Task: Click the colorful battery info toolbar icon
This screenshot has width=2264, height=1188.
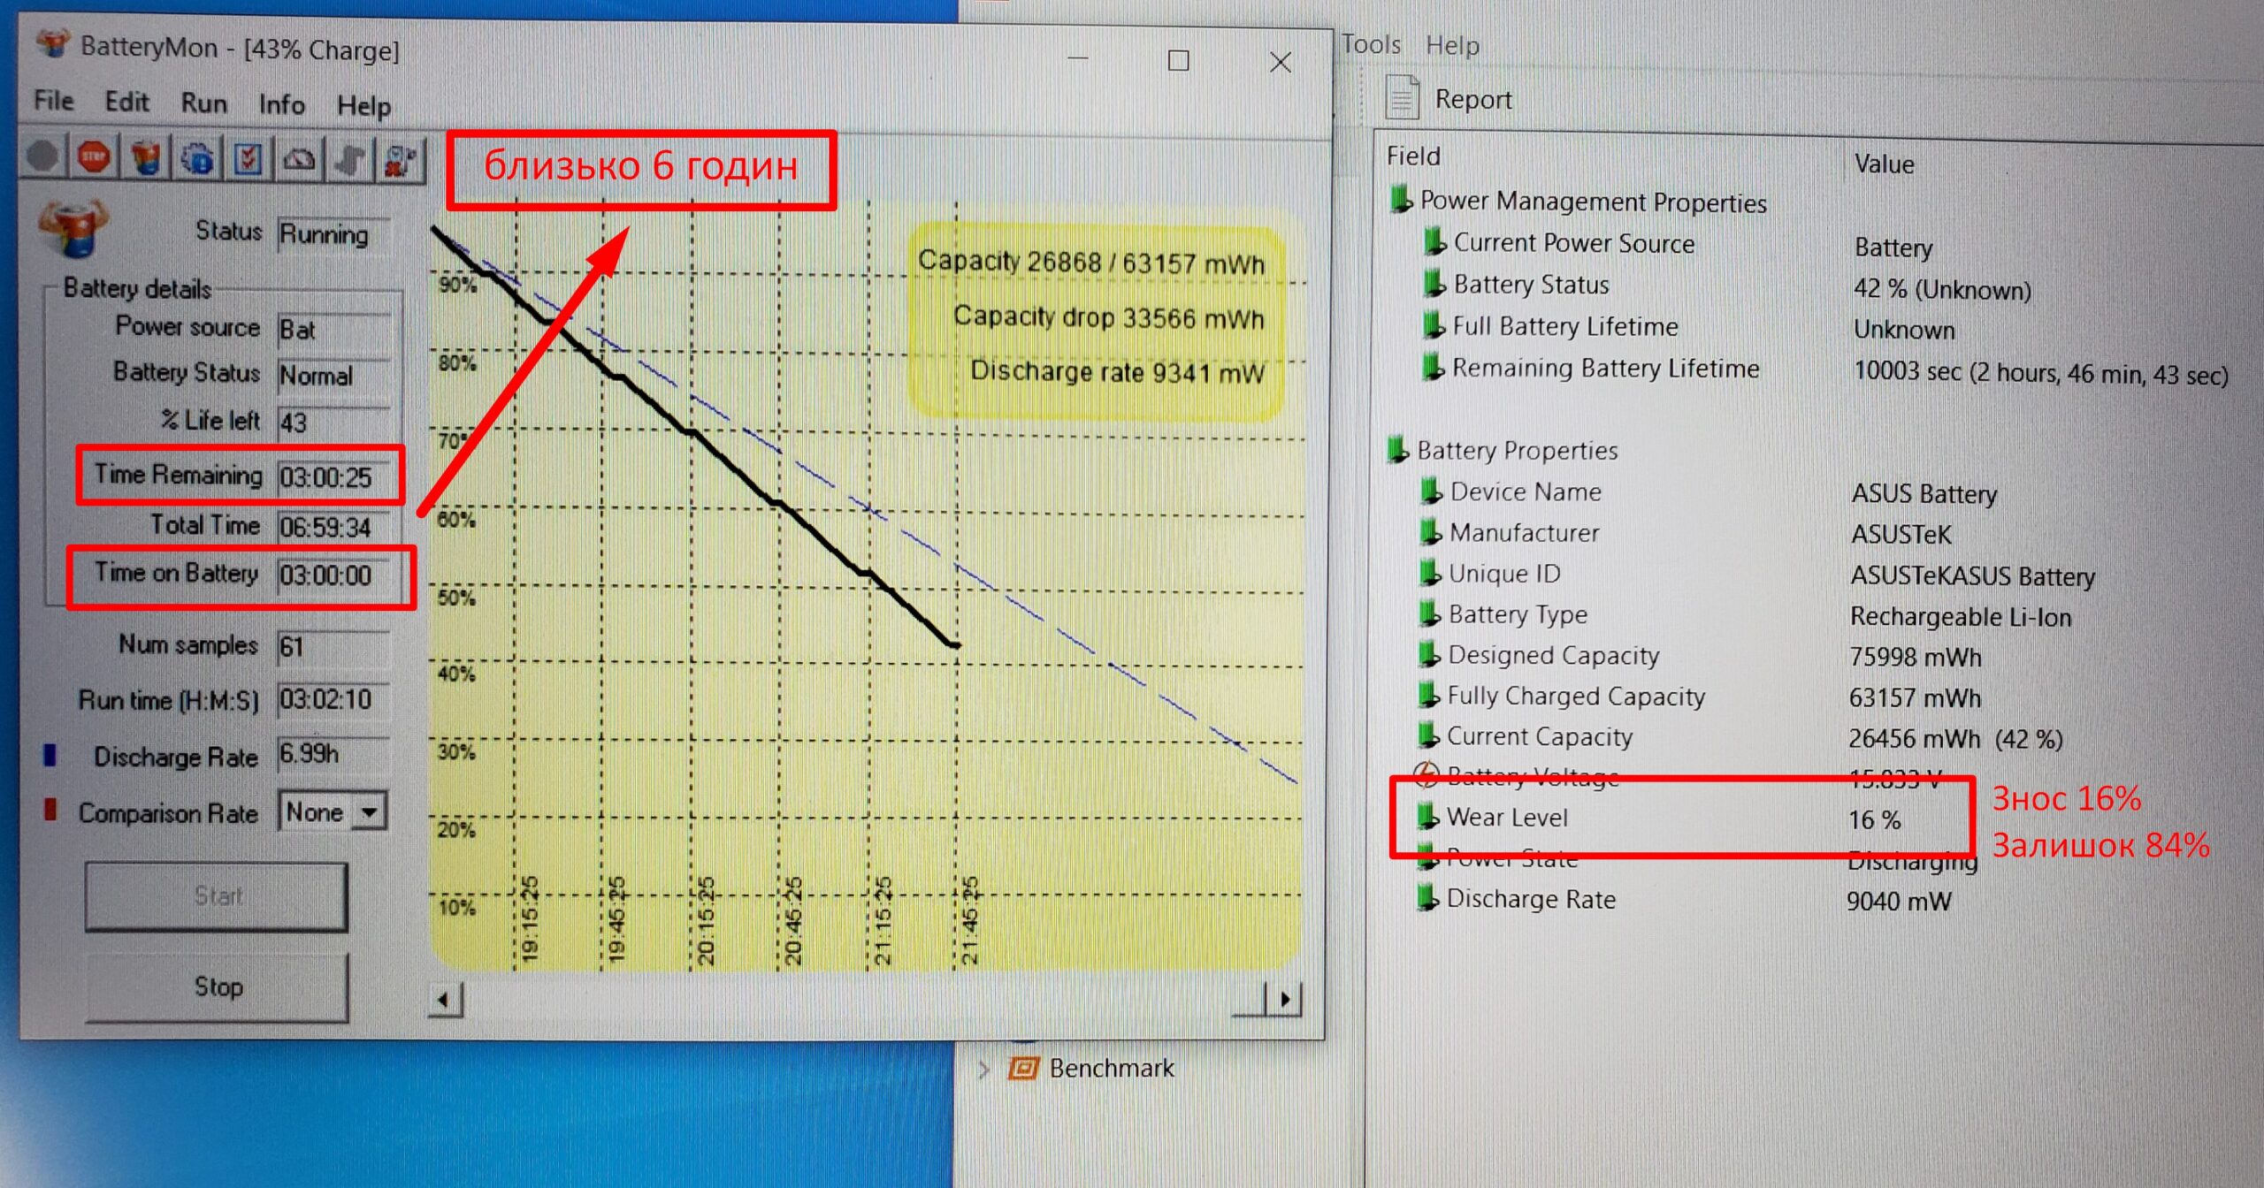Action: (146, 159)
